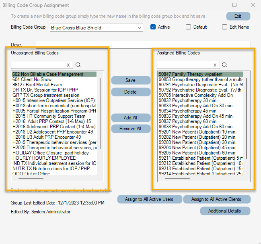Open Additional Details
Viewport: 261px width, 244px height.
tap(225, 211)
